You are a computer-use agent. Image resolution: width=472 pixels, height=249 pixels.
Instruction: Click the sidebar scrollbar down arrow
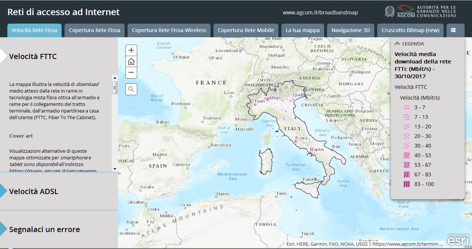[x=114, y=169]
